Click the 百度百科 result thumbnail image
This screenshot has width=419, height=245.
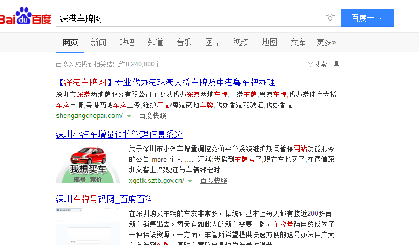pyautogui.click(x=88, y=227)
